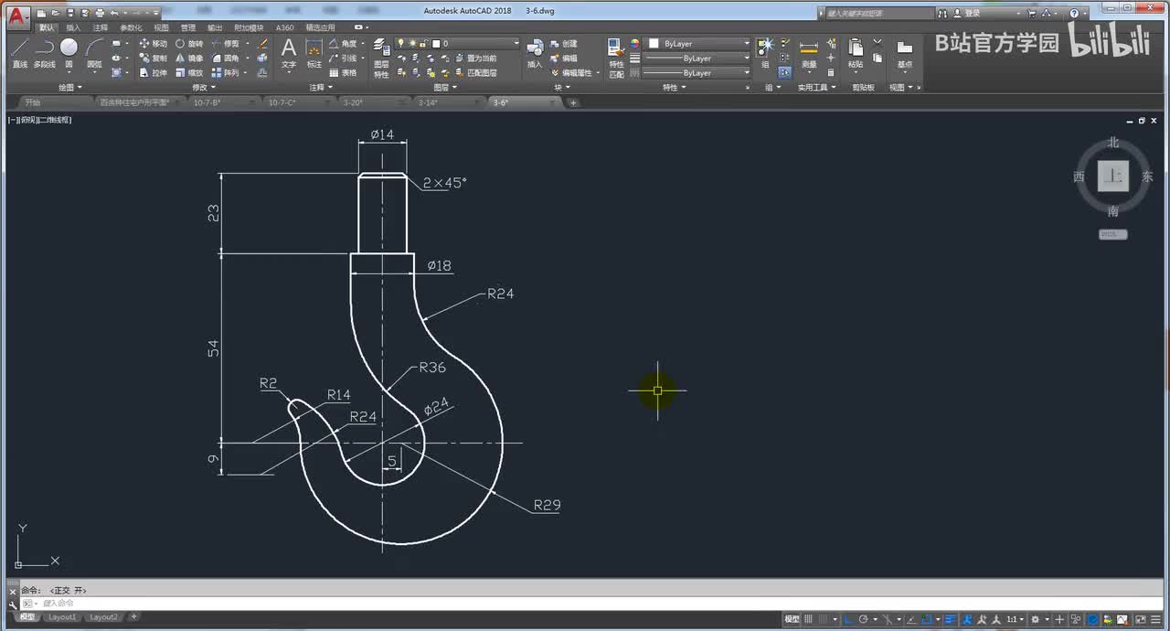This screenshot has height=631, width=1170.
Task: Expand the 图层 (Layers) panel
Action: [x=444, y=88]
